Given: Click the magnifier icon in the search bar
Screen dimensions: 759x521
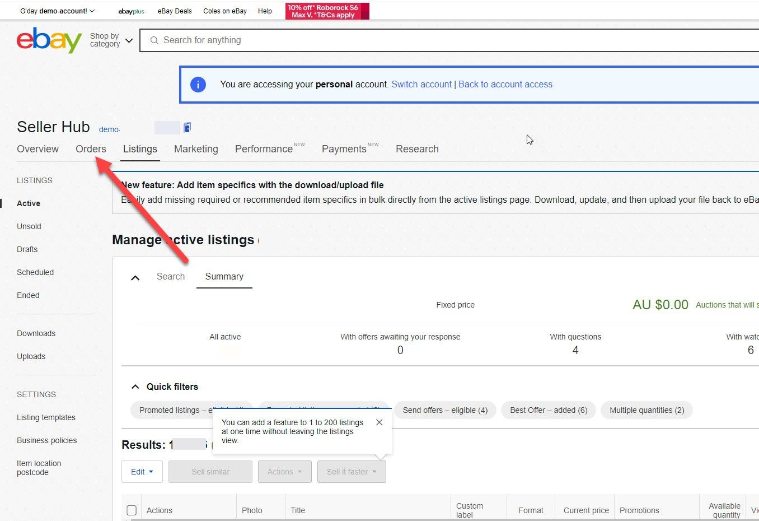Looking at the screenshot, I should point(154,40).
